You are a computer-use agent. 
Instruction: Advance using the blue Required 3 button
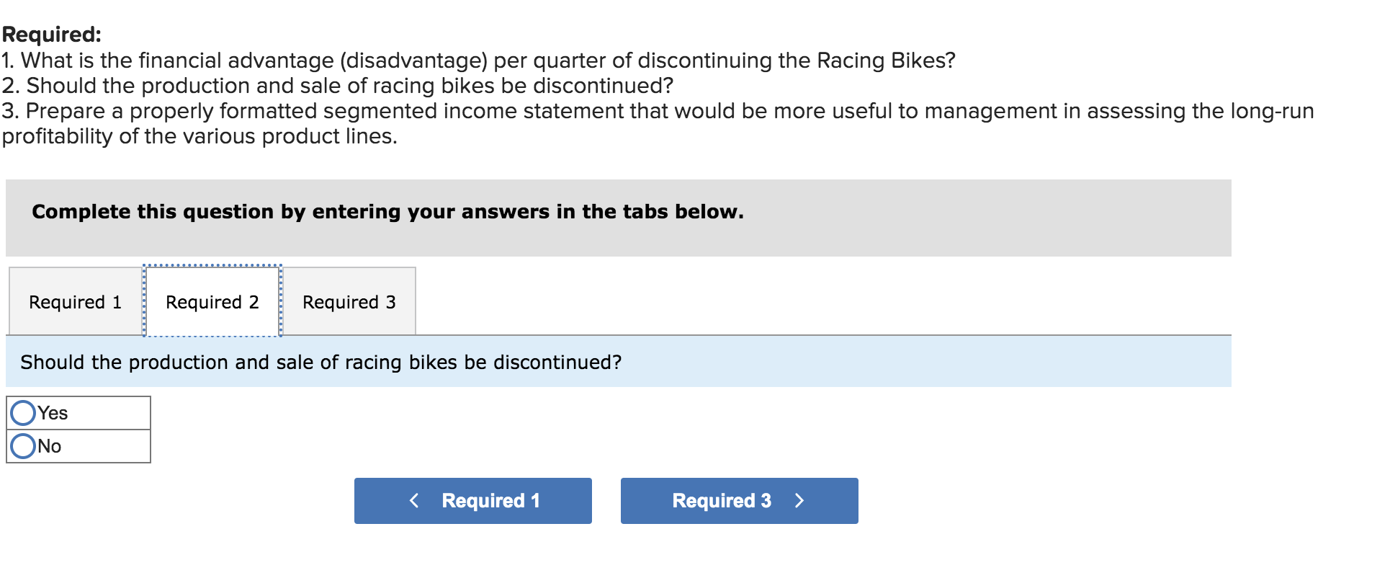(739, 501)
